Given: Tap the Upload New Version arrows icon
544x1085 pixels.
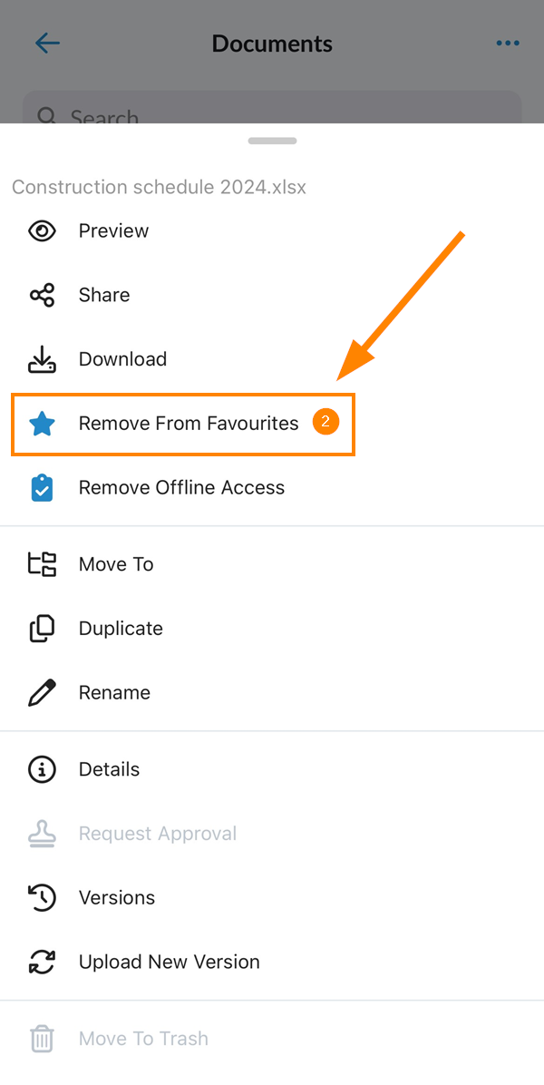Looking at the screenshot, I should pos(43,962).
